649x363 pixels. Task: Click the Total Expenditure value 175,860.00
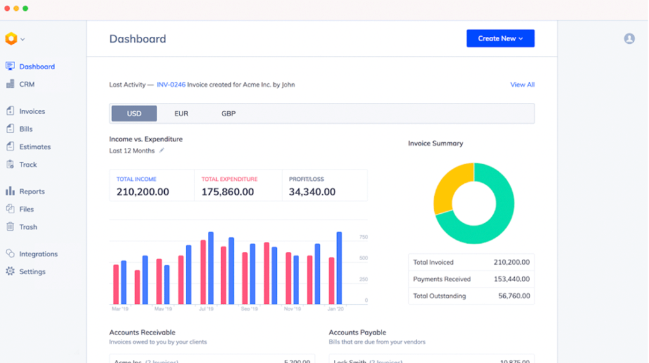pos(228,192)
